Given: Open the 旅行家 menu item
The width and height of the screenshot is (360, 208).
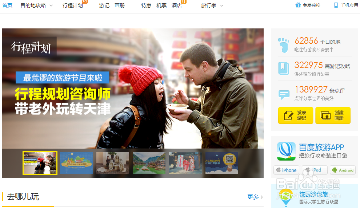Looking at the screenshot, I should click(x=209, y=5).
